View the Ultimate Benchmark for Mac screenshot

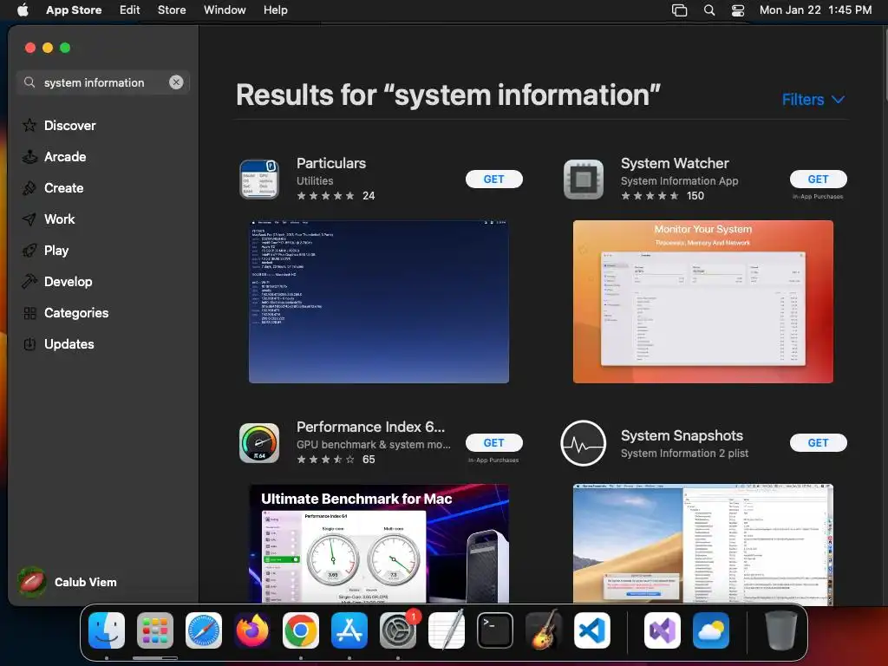pyautogui.click(x=379, y=543)
